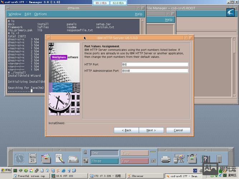Click the Next button in installer
The image size is (239, 179).
pyautogui.click(x=151, y=130)
